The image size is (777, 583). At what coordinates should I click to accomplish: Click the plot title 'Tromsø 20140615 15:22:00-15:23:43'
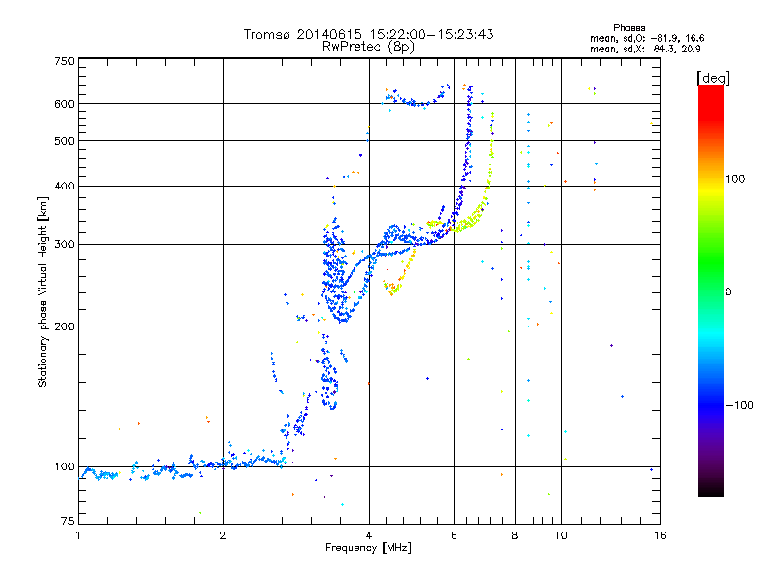click(x=368, y=34)
